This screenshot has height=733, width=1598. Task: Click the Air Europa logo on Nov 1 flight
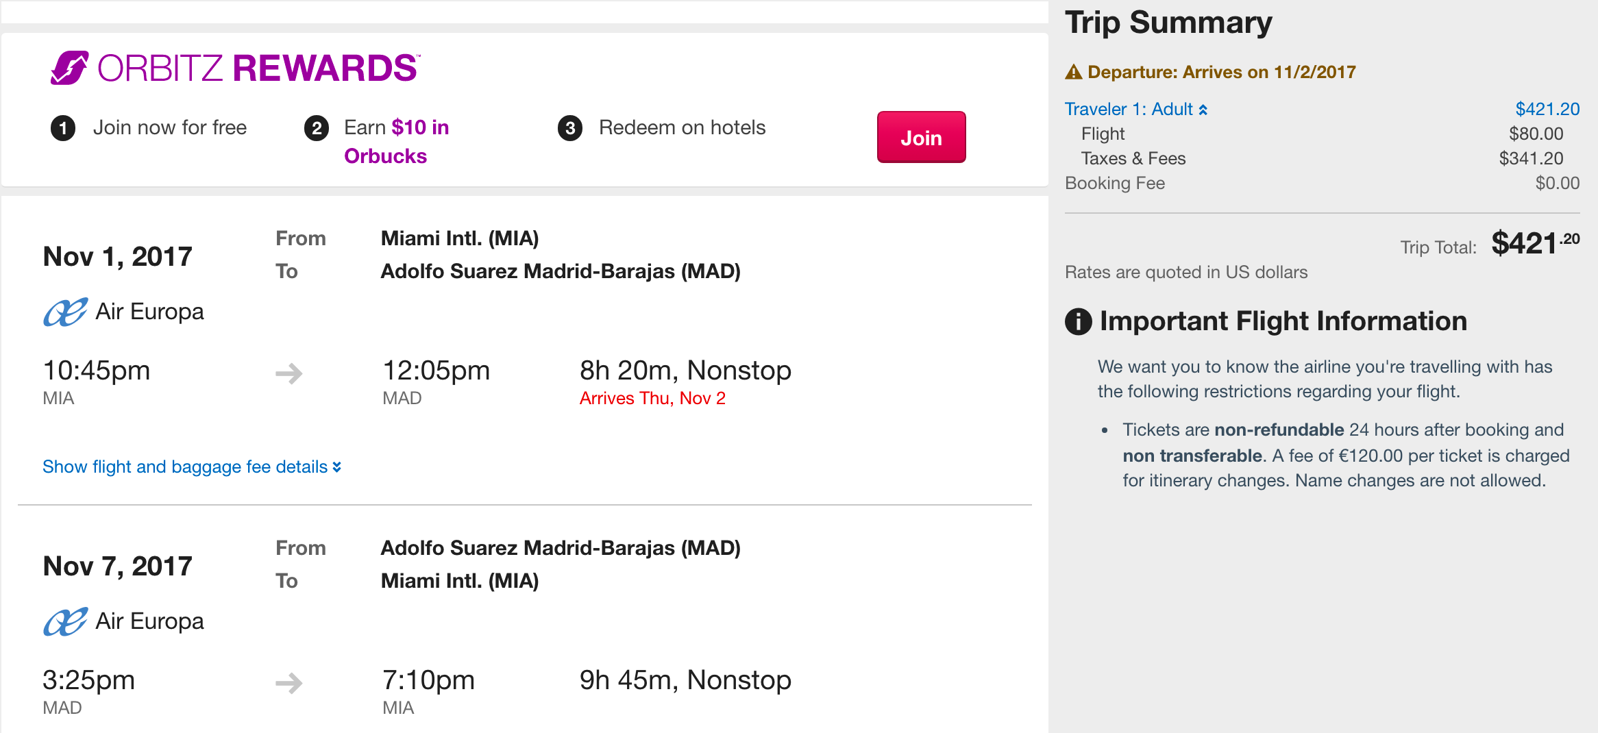point(65,312)
